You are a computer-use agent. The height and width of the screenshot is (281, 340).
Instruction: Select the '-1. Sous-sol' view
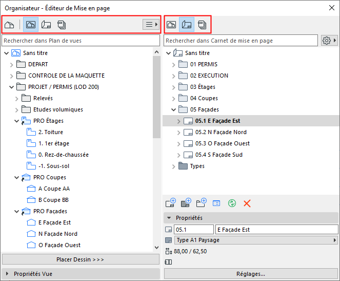(x=54, y=166)
